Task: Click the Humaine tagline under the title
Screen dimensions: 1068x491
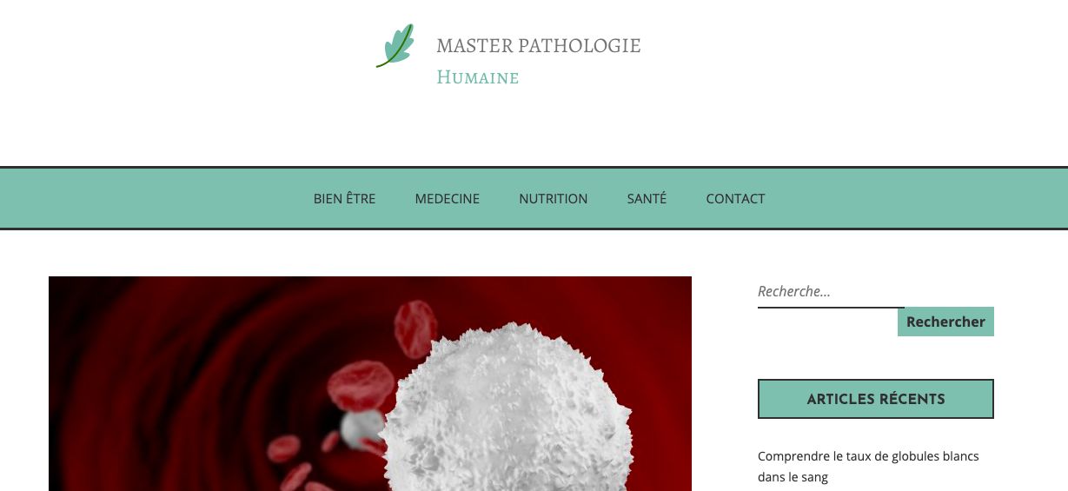Action: [x=477, y=77]
